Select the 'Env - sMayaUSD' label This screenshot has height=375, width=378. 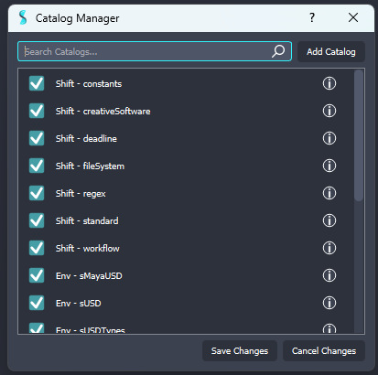tap(89, 276)
